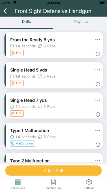
Task: Tap the Add a Drill button
Action: click(53, 171)
